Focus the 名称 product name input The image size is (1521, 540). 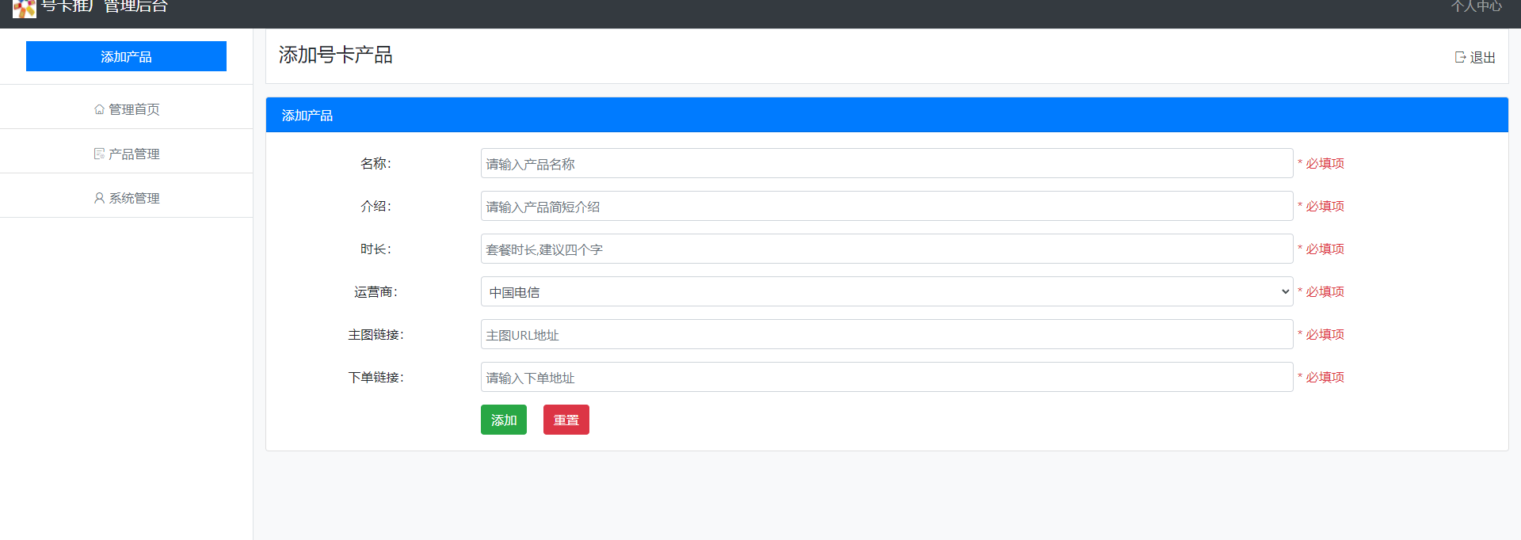click(x=886, y=163)
